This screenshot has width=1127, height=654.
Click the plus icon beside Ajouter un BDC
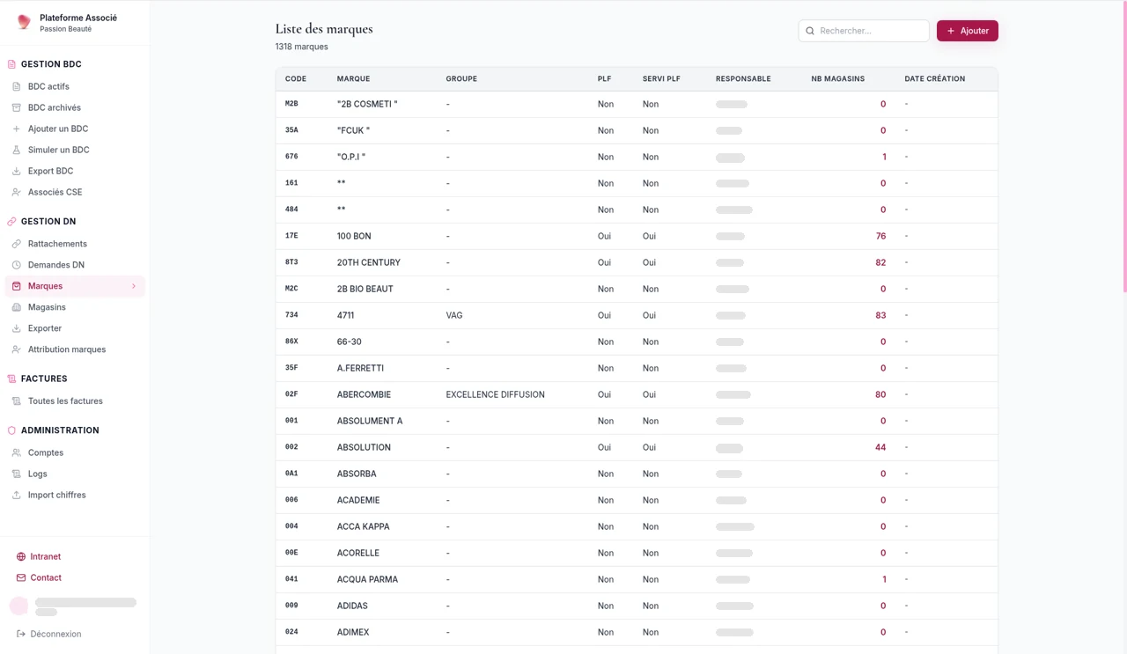[x=16, y=129]
